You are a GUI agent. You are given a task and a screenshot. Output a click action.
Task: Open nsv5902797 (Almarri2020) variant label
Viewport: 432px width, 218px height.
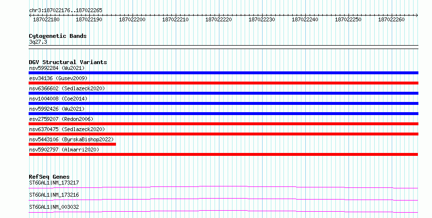pyautogui.click(x=64, y=150)
